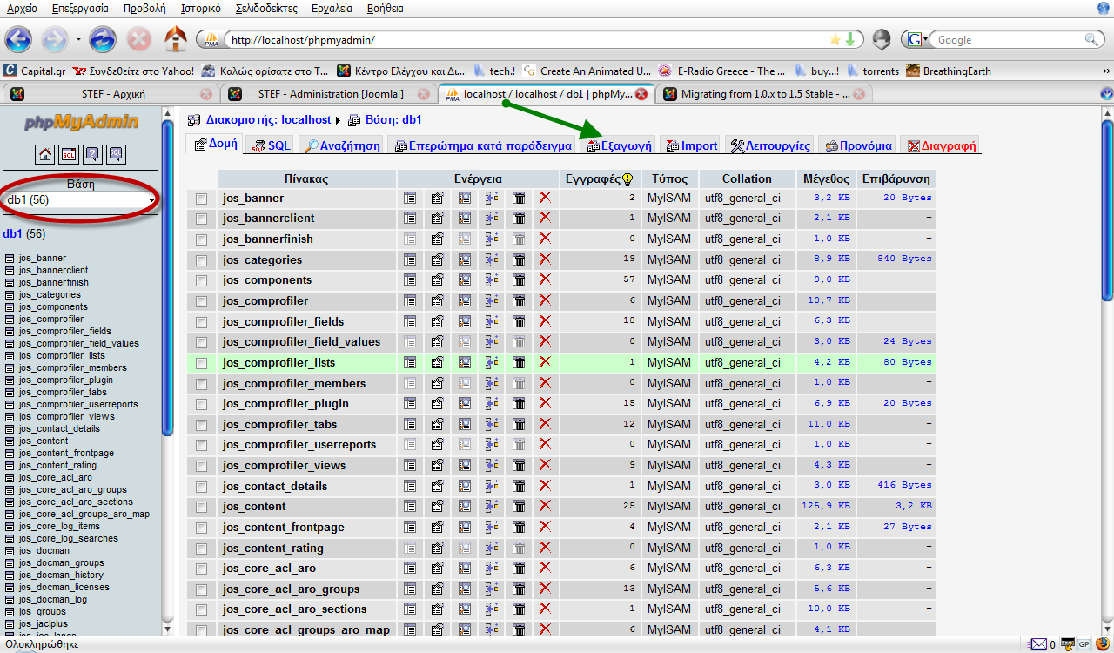Click the yellow hint bulb beside Εγγραφές

[627, 178]
